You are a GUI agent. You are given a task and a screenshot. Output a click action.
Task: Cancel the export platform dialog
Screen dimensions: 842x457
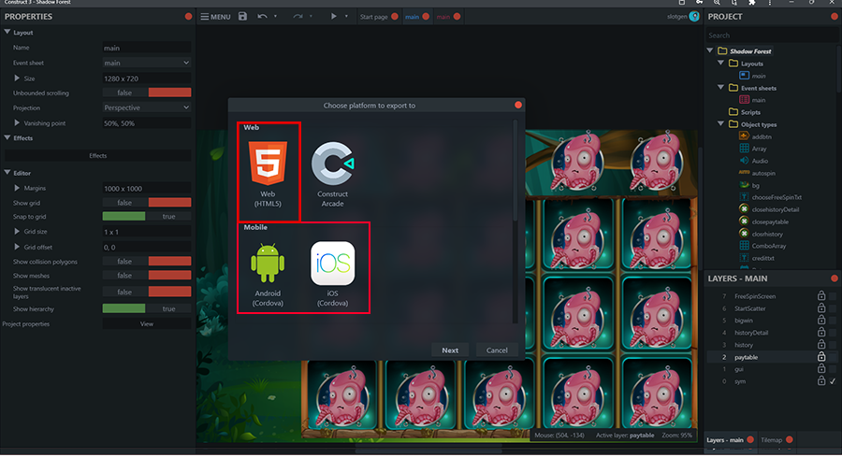pyautogui.click(x=497, y=350)
